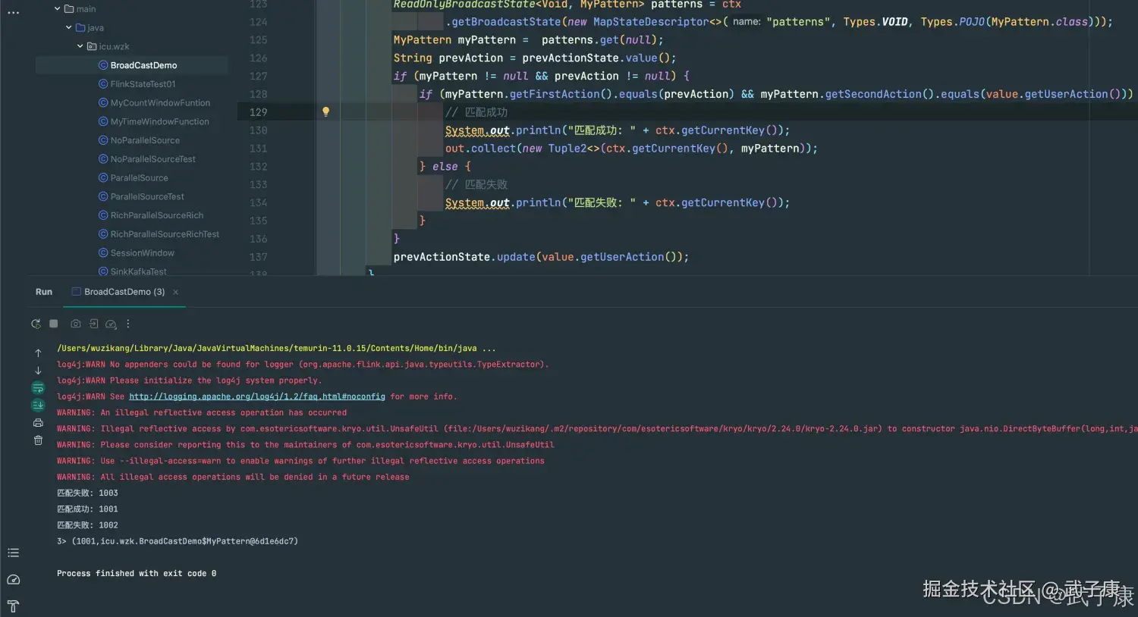Viewport: 1138px width, 617px height.
Task: Jump up the stack trace with up arrow
Action: click(x=38, y=353)
